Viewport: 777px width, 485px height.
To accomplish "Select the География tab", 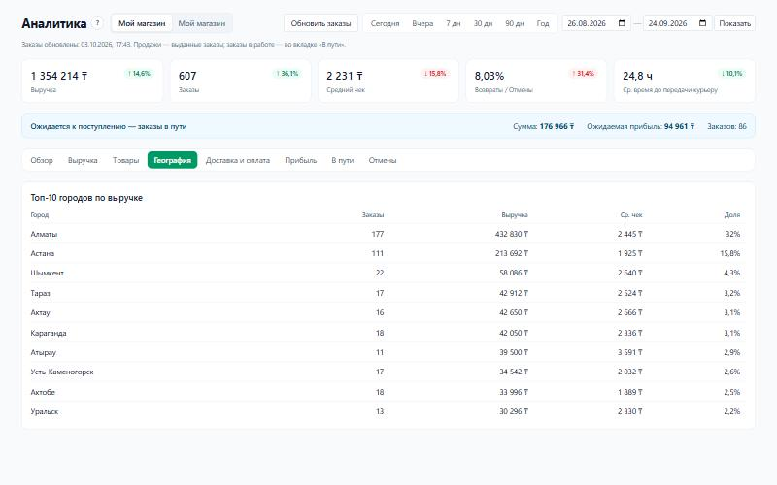I will tap(173, 160).
